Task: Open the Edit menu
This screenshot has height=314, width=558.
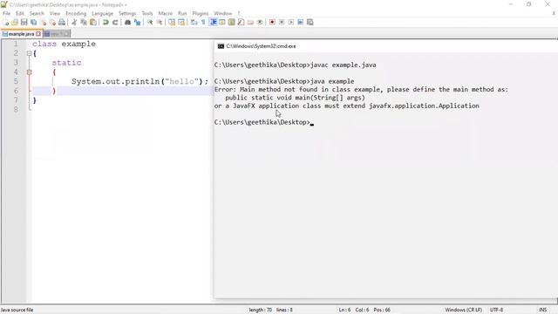Action: coord(19,14)
